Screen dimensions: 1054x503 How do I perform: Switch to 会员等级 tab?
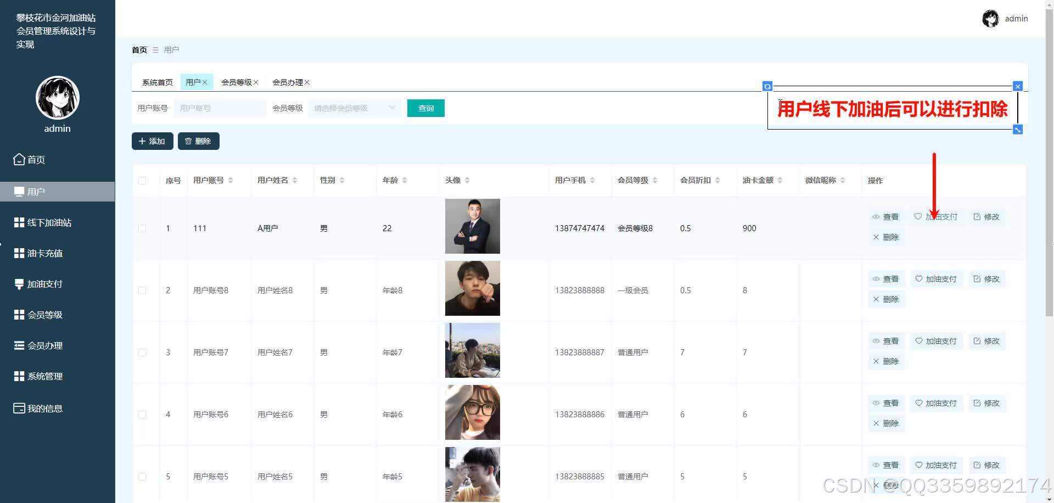tap(236, 82)
